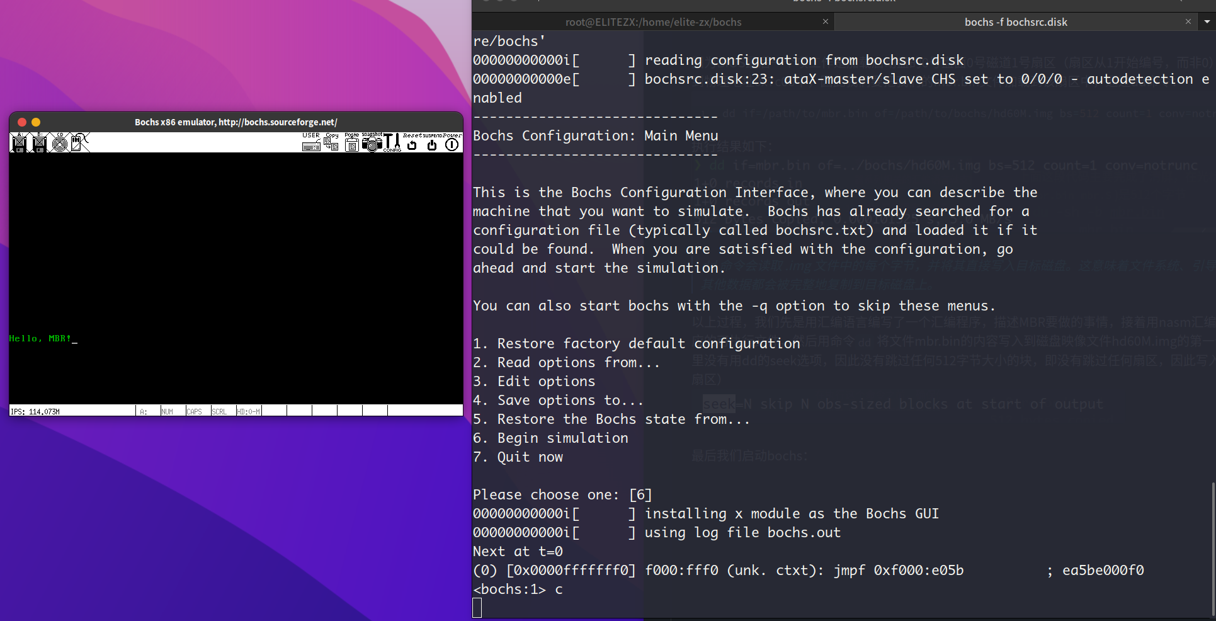Click 'Bochs Configuration: Main Menu' heading
Viewport: 1216px width, 621px height.
point(596,135)
